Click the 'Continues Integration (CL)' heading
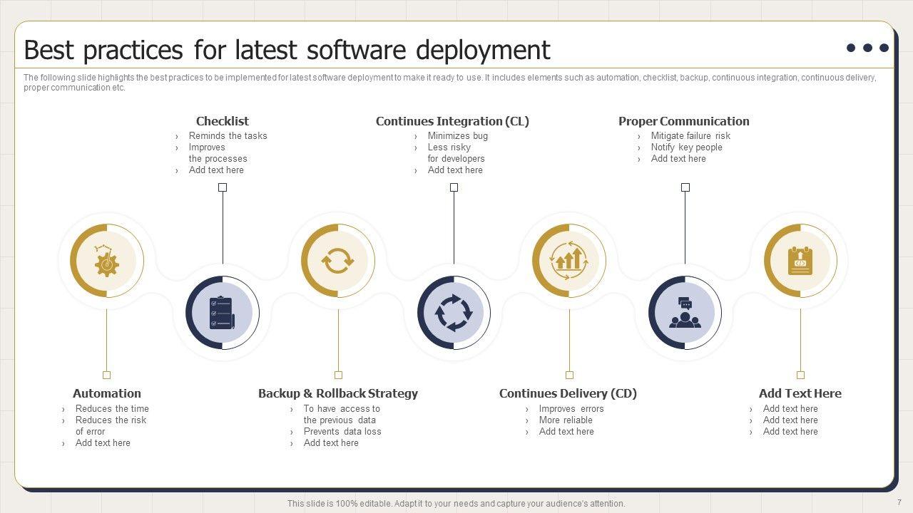The height and width of the screenshot is (513, 913). 453,121
